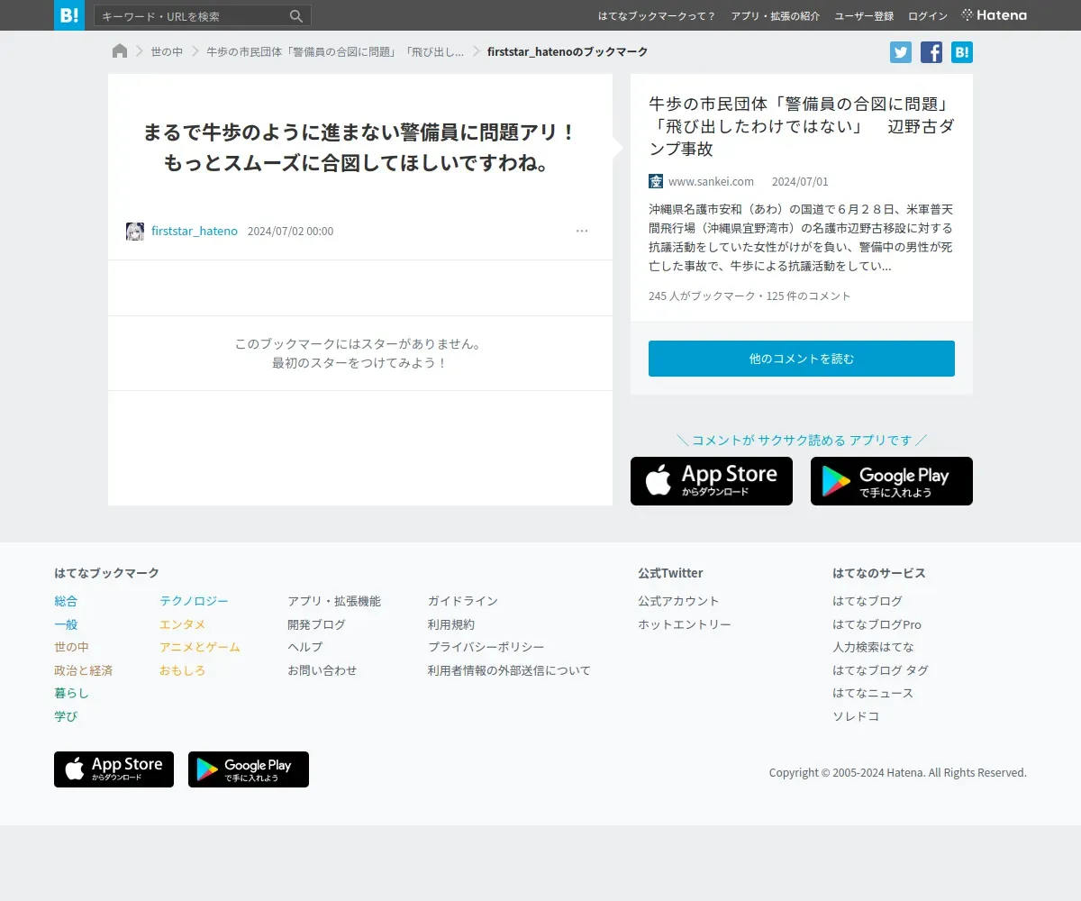The width and height of the screenshot is (1081, 901).
Task: Click footer App Store badge
Action: coord(114,769)
